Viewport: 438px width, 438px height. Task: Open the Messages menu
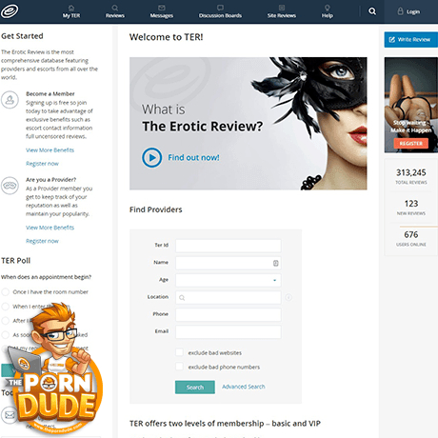(x=162, y=11)
